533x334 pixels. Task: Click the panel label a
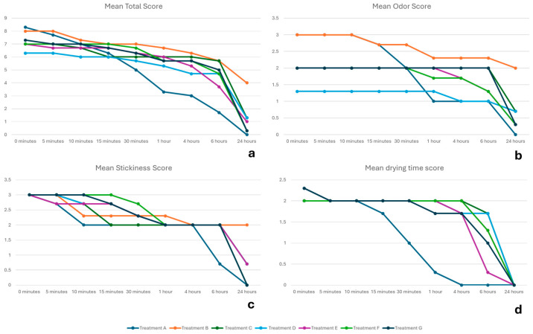(x=251, y=153)
